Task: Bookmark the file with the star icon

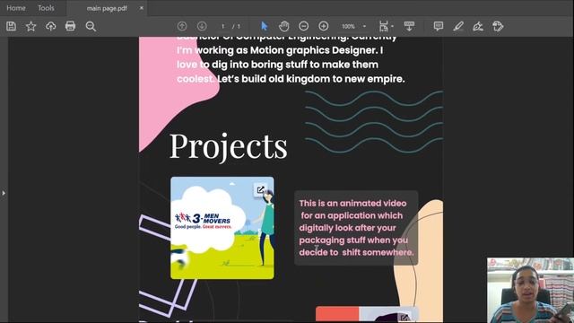Action: [30, 26]
